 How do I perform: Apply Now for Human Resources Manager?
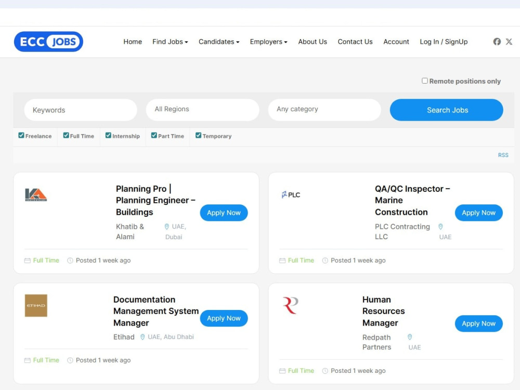(x=478, y=323)
